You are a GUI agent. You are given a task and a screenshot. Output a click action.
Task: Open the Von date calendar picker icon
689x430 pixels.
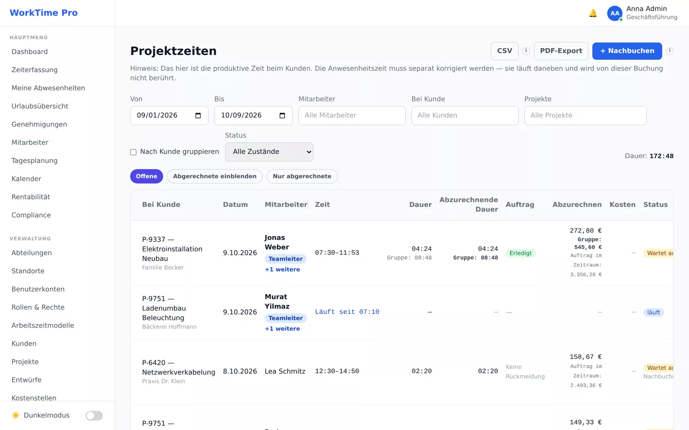tap(198, 116)
